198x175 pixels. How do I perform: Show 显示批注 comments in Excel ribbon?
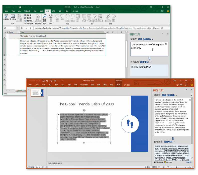coord(78,18)
